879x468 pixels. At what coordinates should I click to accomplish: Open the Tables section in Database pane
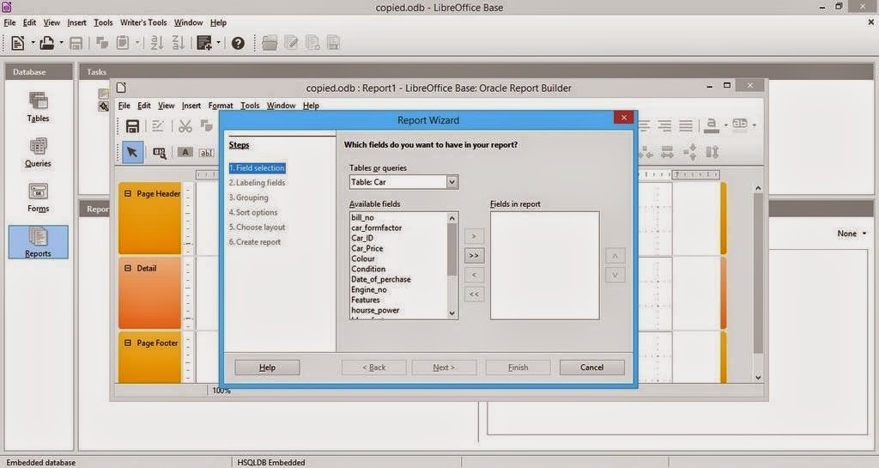(38, 107)
